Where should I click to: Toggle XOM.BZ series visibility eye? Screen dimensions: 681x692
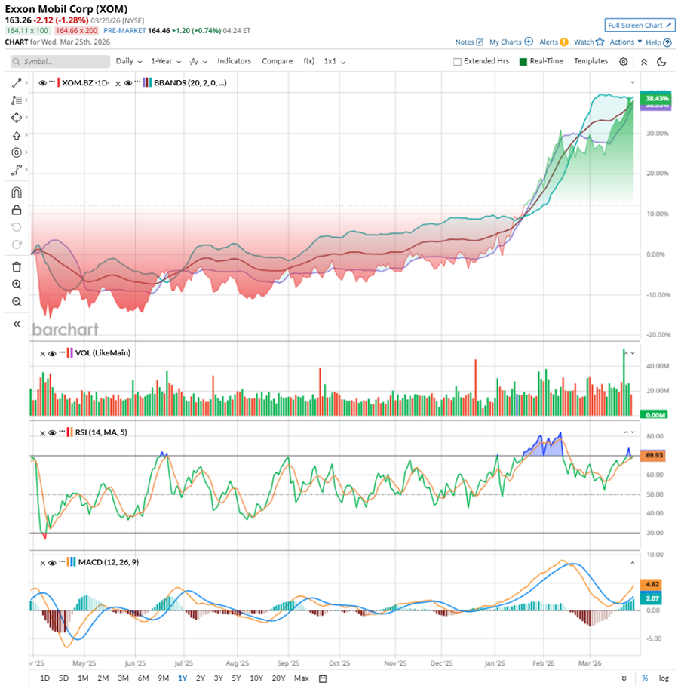(x=42, y=82)
